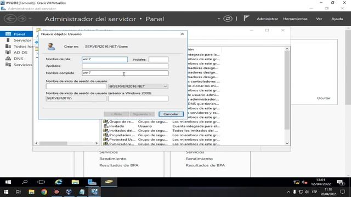Click the Siguiente button
This screenshot has width=351, height=197.
pos(142,114)
